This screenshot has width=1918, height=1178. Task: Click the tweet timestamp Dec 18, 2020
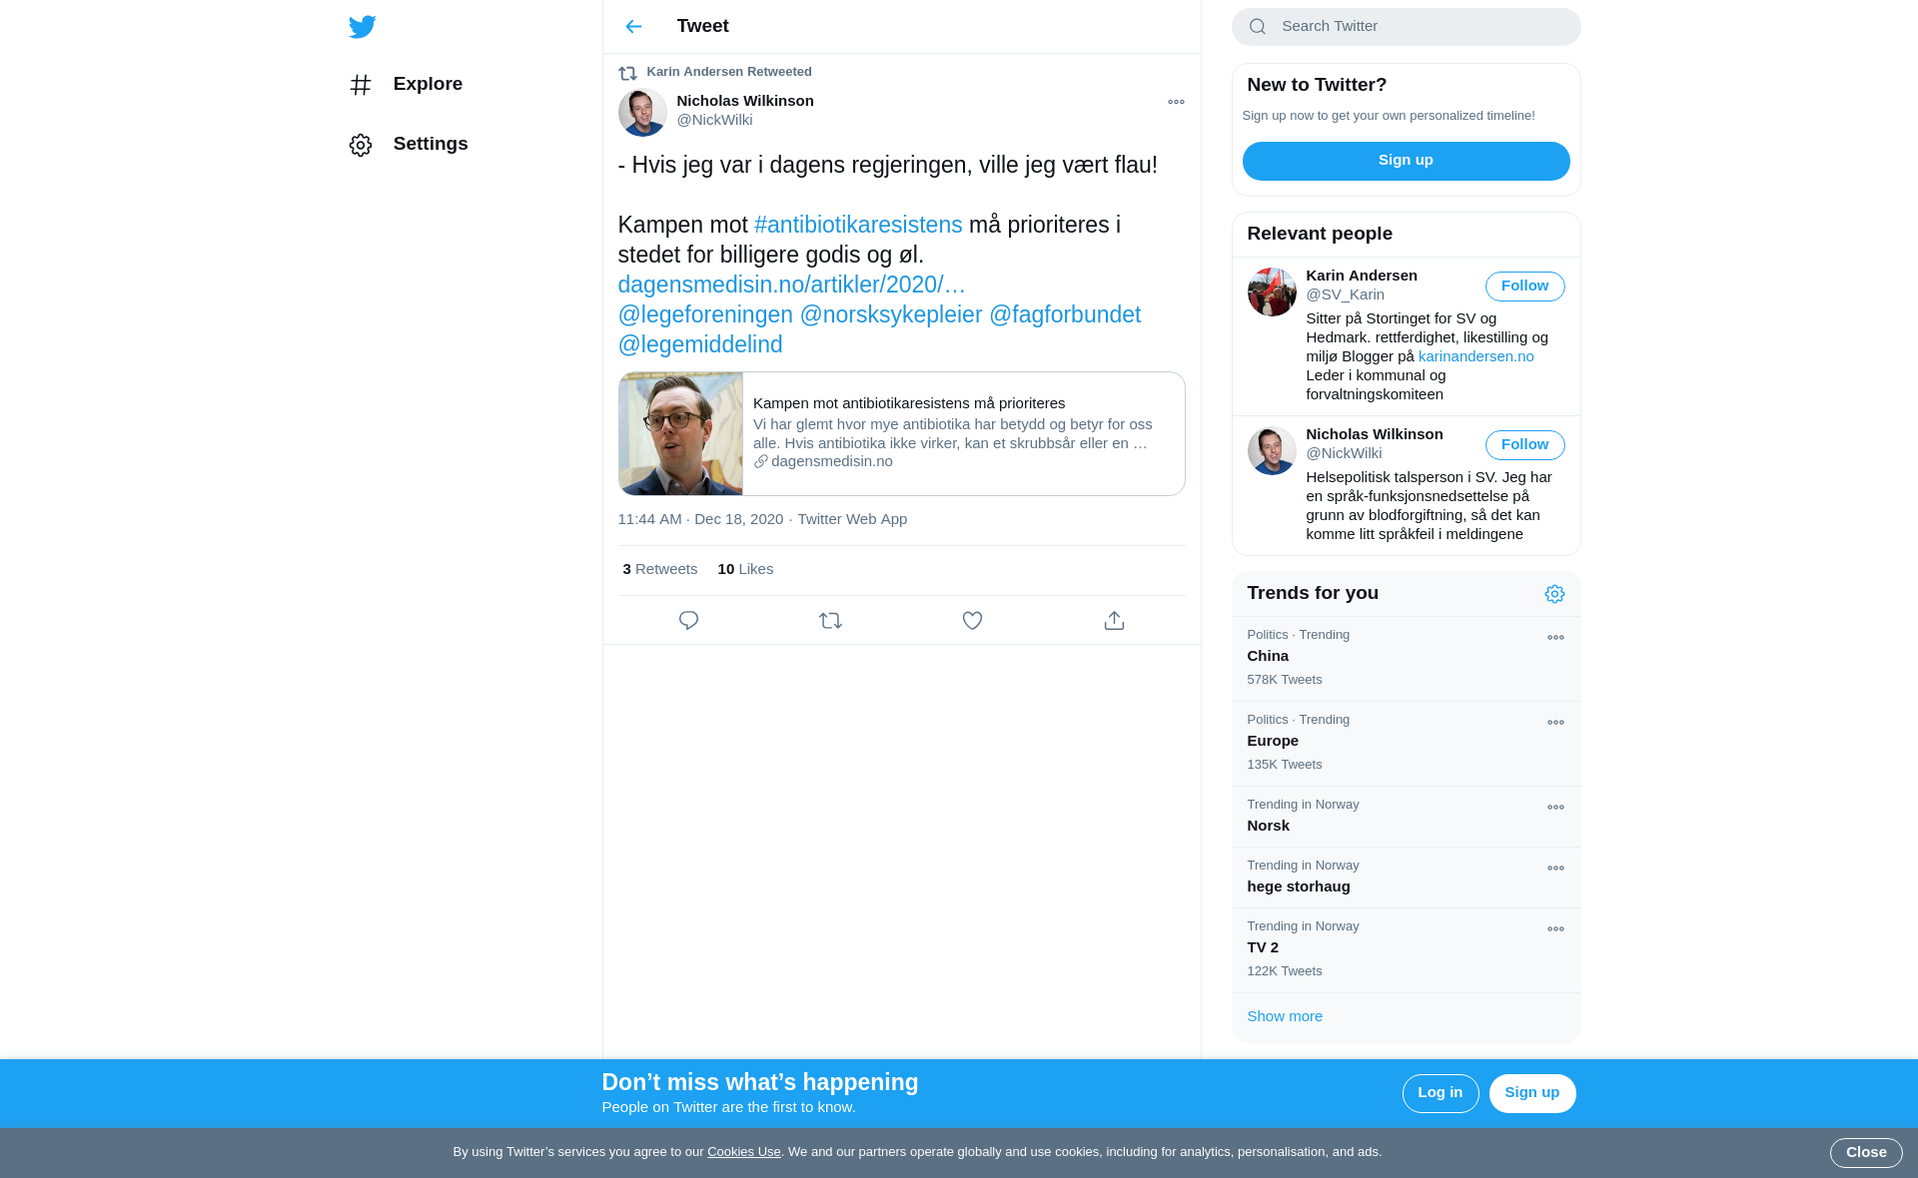tap(700, 519)
